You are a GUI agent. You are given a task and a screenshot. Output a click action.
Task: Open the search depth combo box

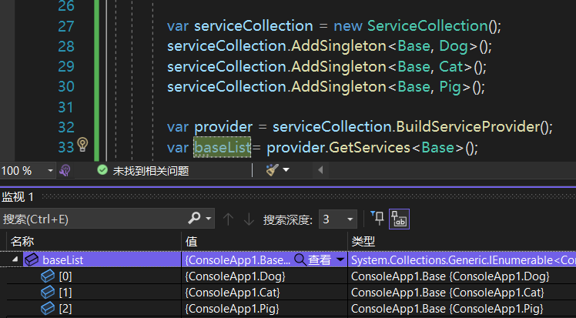click(x=337, y=219)
